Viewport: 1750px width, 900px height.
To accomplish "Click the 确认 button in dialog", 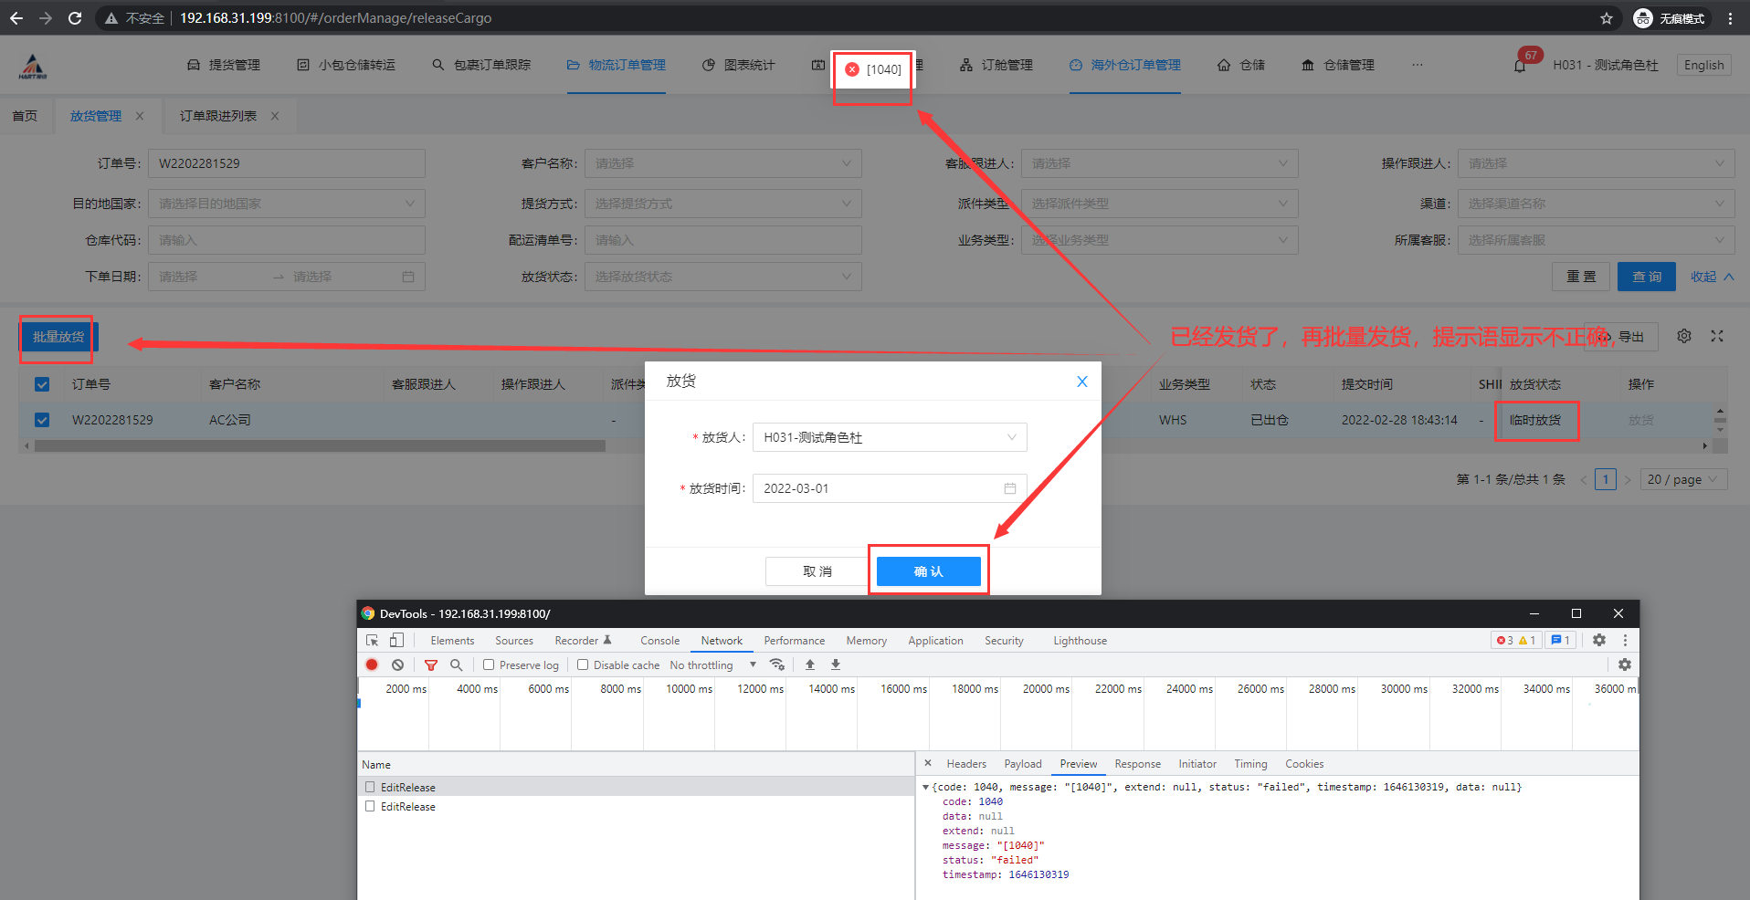I will pyautogui.click(x=928, y=571).
